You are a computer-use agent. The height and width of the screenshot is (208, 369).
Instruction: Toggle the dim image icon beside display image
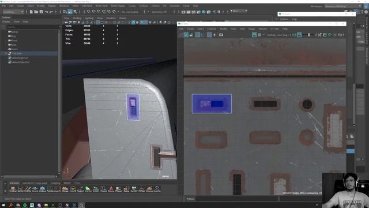point(299,35)
